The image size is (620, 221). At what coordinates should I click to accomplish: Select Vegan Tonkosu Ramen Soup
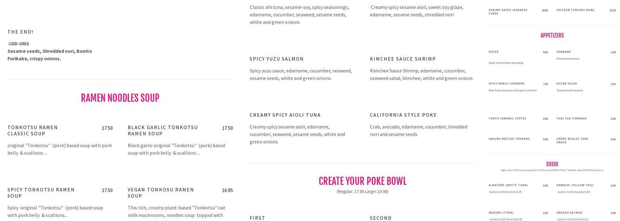click(x=161, y=193)
